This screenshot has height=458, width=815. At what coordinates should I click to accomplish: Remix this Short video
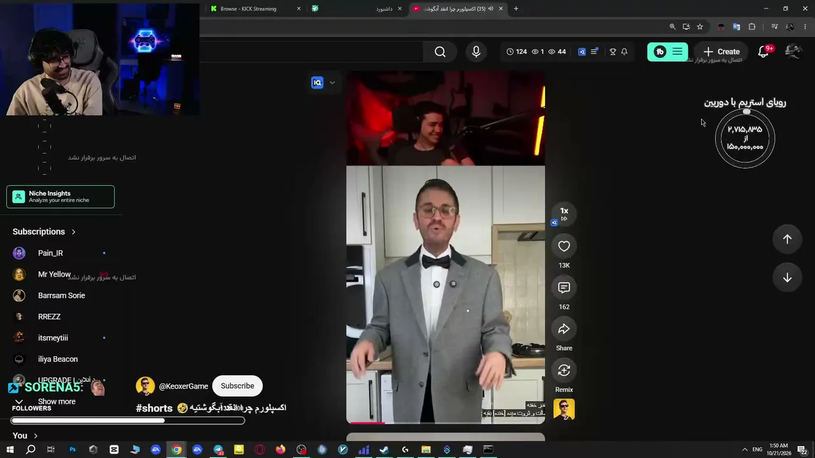(564, 370)
